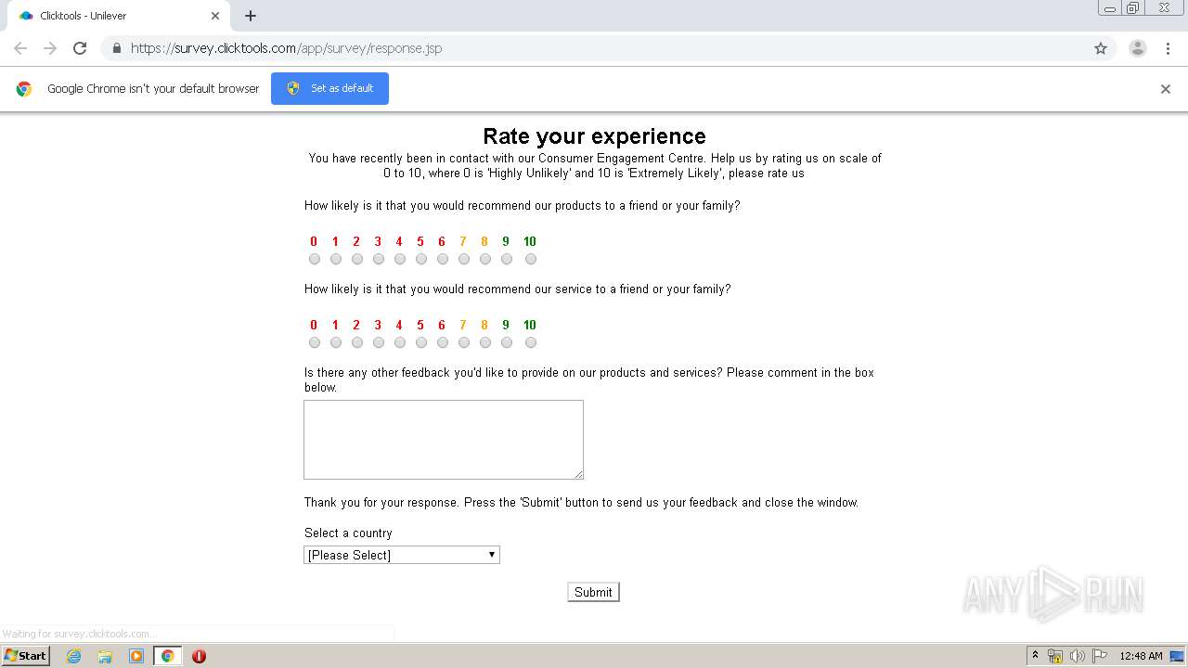Switch to the Clicktools - Unilever tab
The image size is (1188, 668).
coord(119,16)
